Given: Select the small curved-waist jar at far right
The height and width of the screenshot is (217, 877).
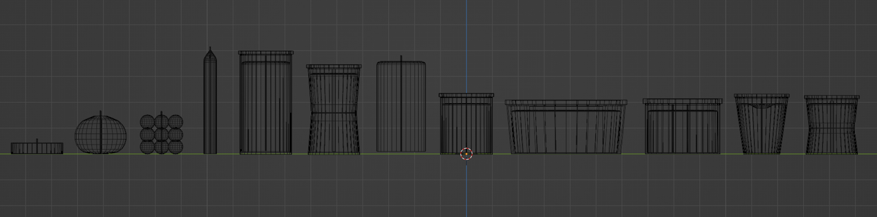Looking at the screenshot, I should coord(832,125).
